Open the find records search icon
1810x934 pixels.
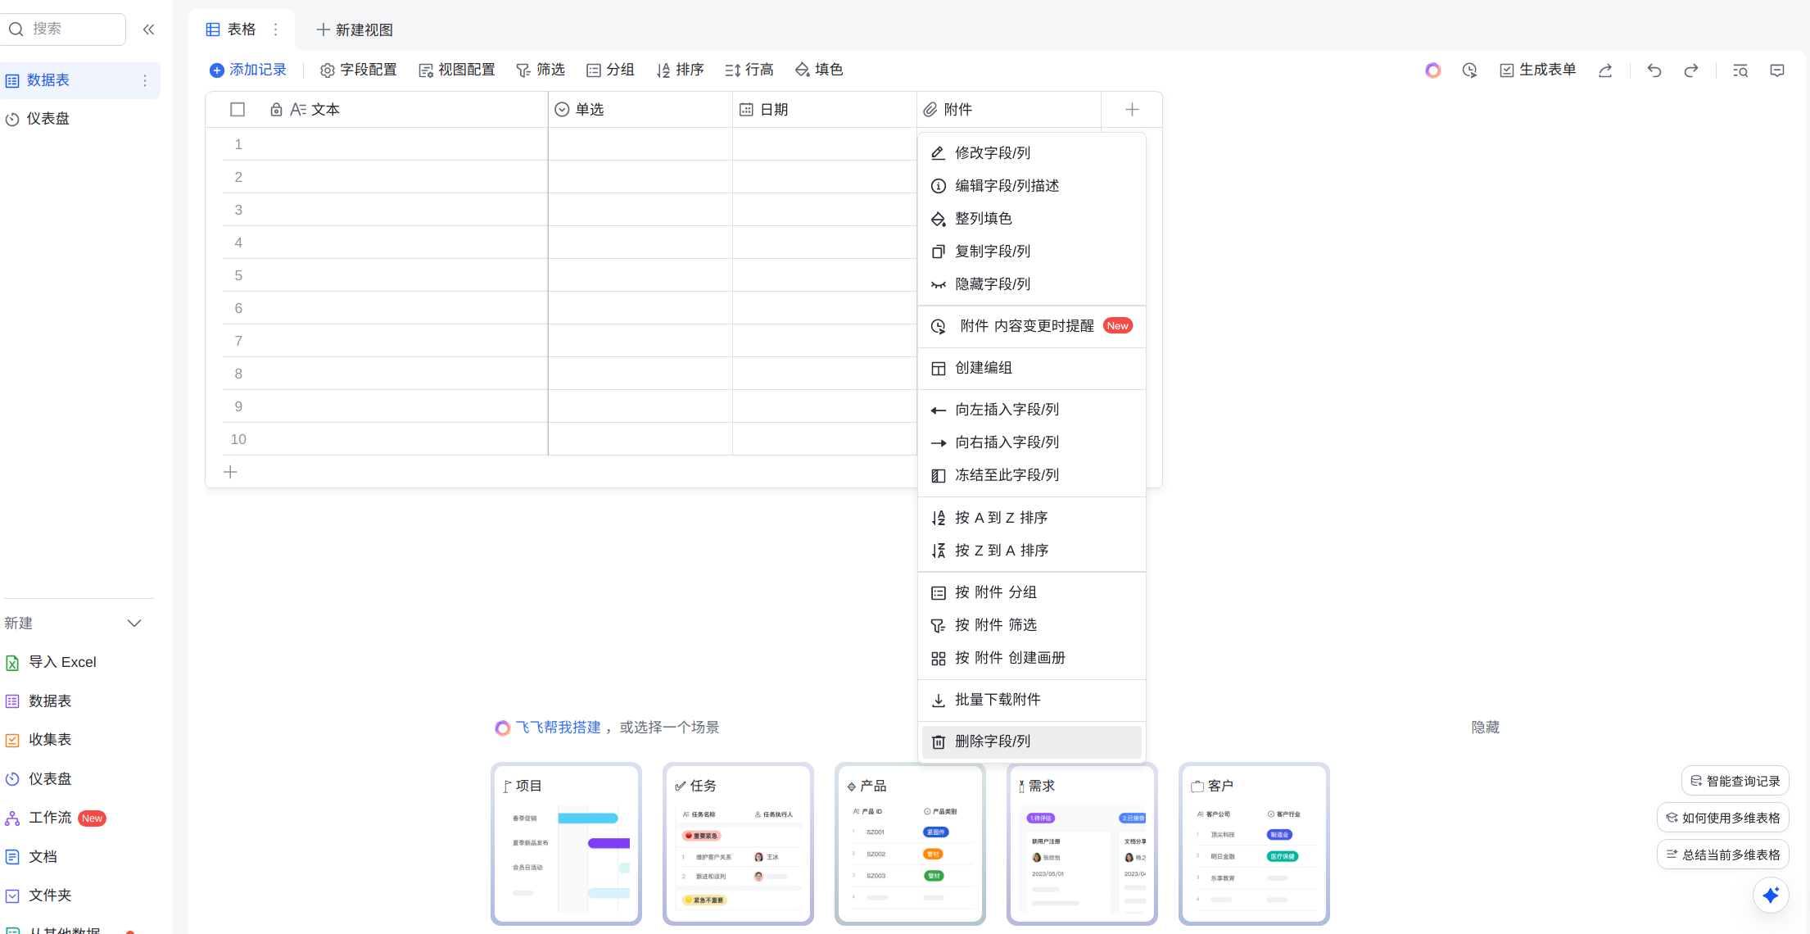click(1740, 70)
